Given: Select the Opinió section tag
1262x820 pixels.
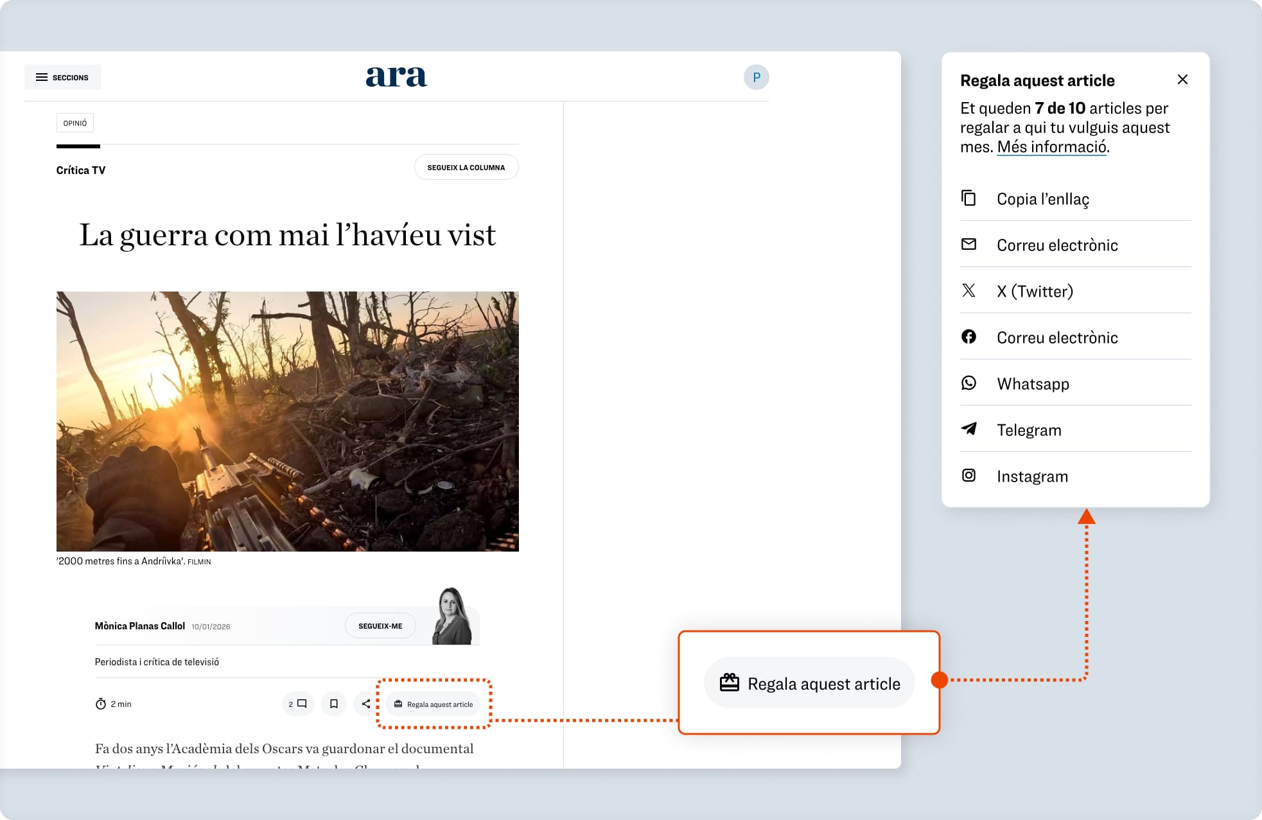Looking at the screenshot, I should [75, 123].
